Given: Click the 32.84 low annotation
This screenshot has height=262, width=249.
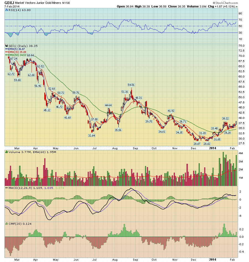Looking at the screenshot, I should click(92, 135).
